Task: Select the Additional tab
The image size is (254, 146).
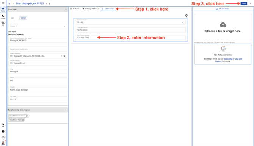Action: click(108, 9)
